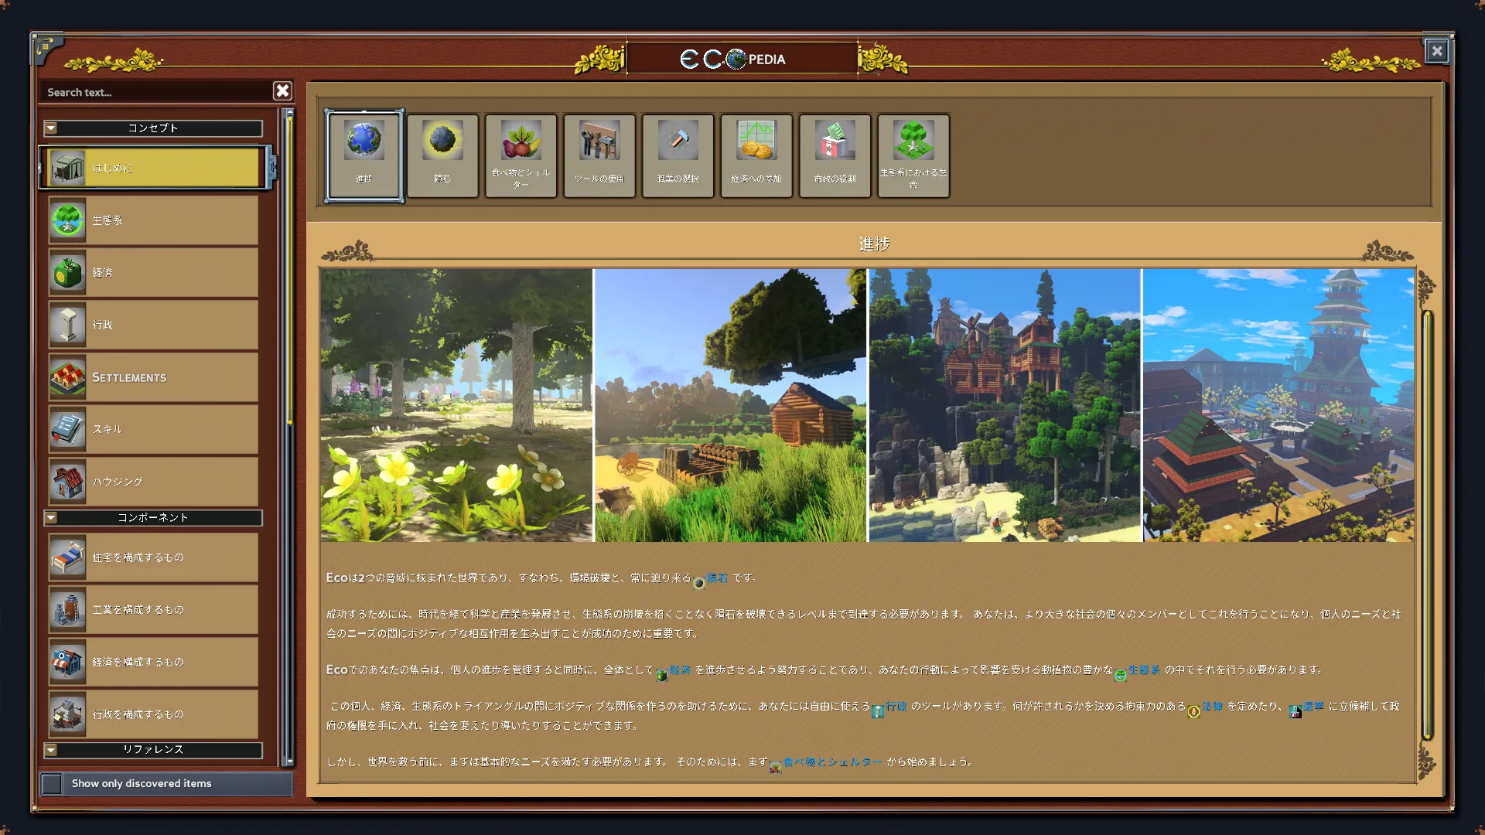Click the sidebar list scrollbar
Screen dimensions: 1485x835
pyautogui.click(x=290, y=271)
